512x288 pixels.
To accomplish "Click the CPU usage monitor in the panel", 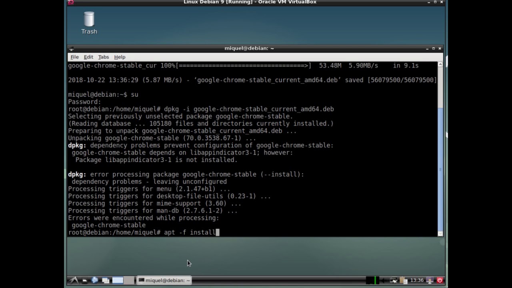I will [372, 280].
